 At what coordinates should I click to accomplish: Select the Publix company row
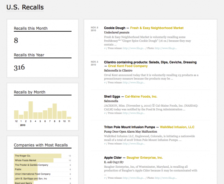[x=43, y=169]
